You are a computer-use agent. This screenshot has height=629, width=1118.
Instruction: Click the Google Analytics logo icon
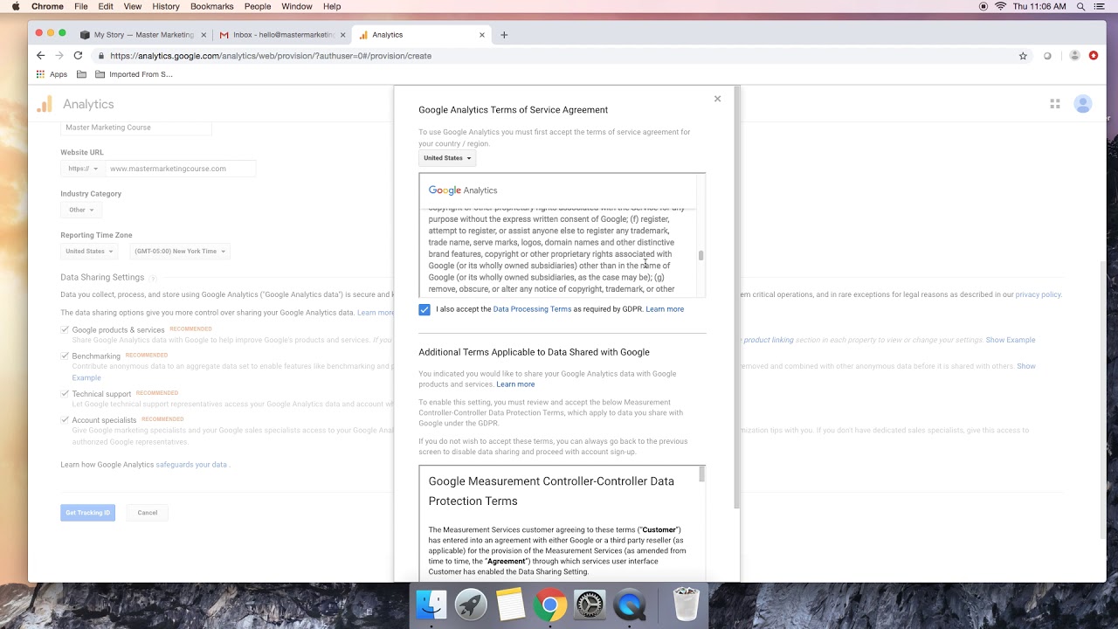(x=45, y=105)
